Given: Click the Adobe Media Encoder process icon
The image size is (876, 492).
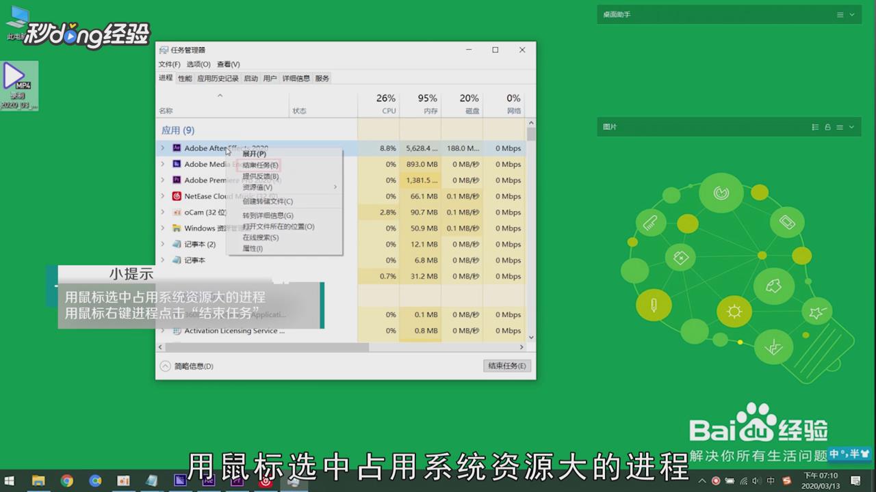Looking at the screenshot, I should [x=177, y=164].
